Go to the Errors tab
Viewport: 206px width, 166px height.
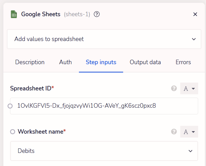(183, 62)
